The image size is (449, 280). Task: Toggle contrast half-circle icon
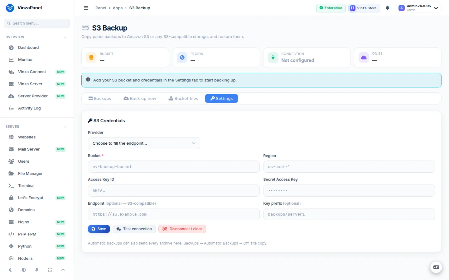24,270
